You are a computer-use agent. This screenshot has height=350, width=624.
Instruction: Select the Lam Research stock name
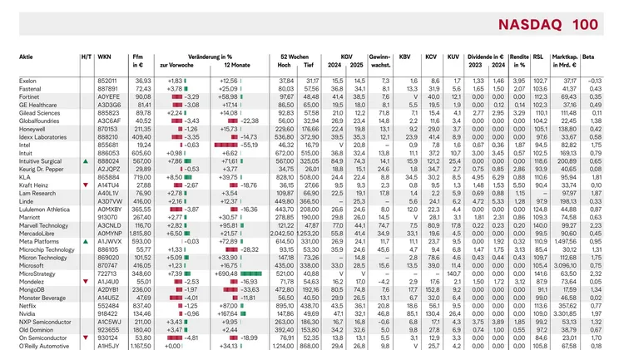[x=37, y=194]
